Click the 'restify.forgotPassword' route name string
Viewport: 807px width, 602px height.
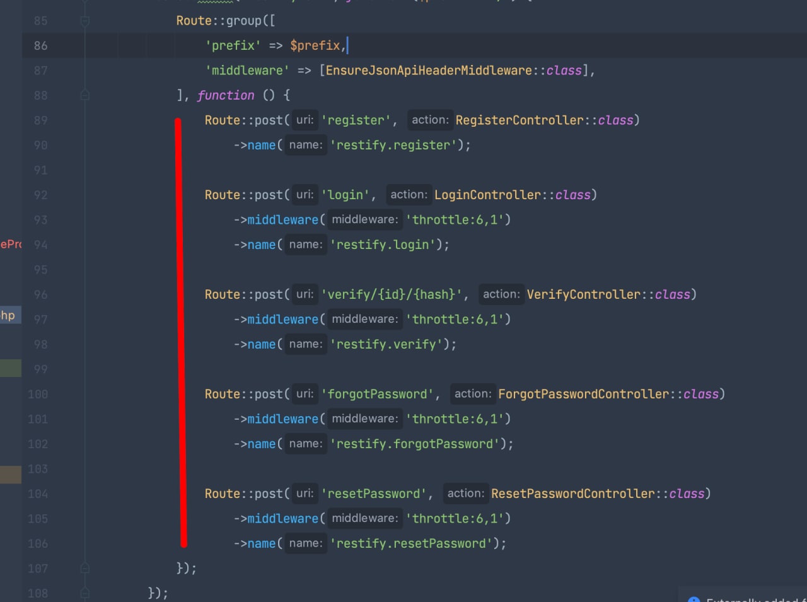tap(415, 444)
